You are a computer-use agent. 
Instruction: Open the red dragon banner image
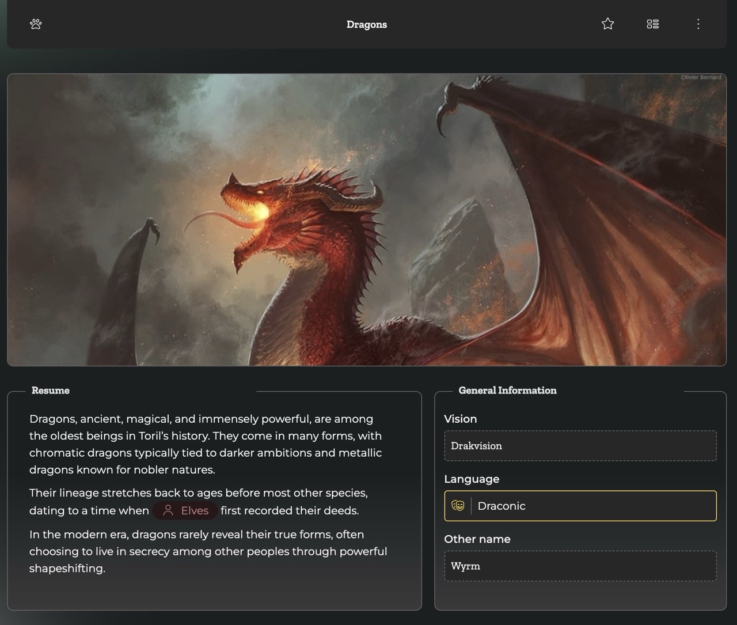(x=366, y=219)
